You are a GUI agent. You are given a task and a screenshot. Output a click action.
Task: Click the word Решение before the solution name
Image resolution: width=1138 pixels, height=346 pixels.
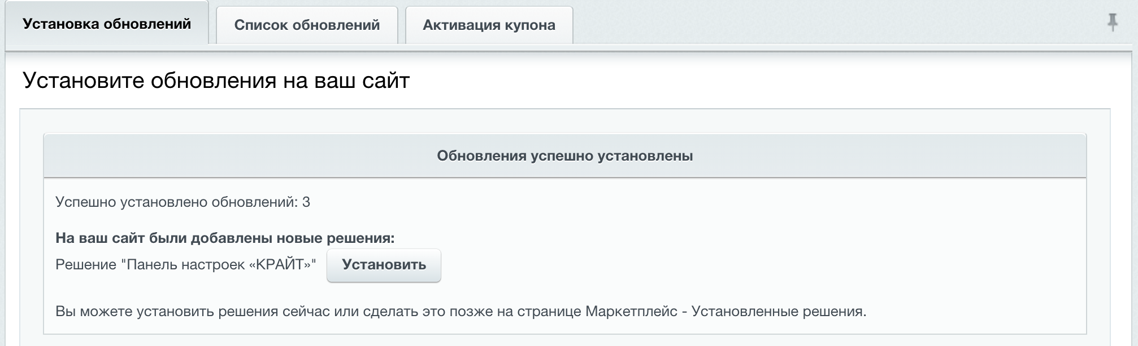(x=86, y=265)
